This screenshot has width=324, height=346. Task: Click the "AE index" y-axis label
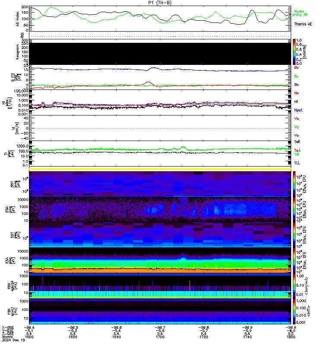pyautogui.click(x=18, y=19)
